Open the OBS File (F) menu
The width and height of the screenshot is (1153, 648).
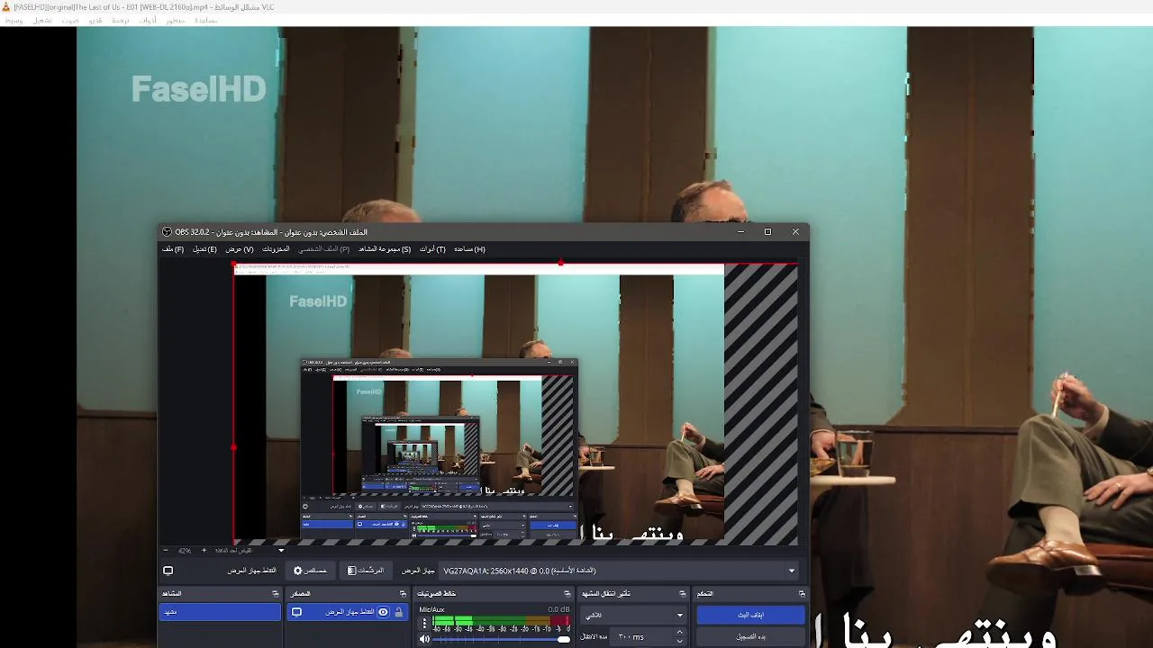pos(173,249)
